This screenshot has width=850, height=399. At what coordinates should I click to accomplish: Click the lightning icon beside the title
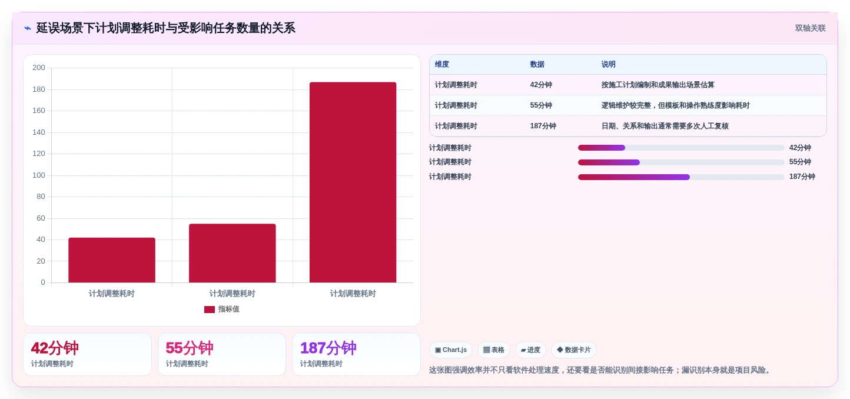click(27, 28)
